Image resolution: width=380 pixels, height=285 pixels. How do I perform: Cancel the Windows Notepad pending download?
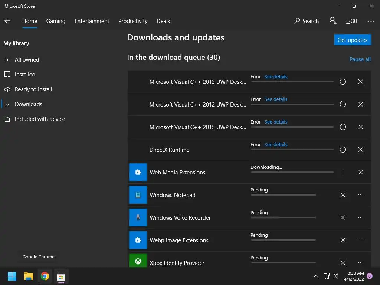point(343,195)
